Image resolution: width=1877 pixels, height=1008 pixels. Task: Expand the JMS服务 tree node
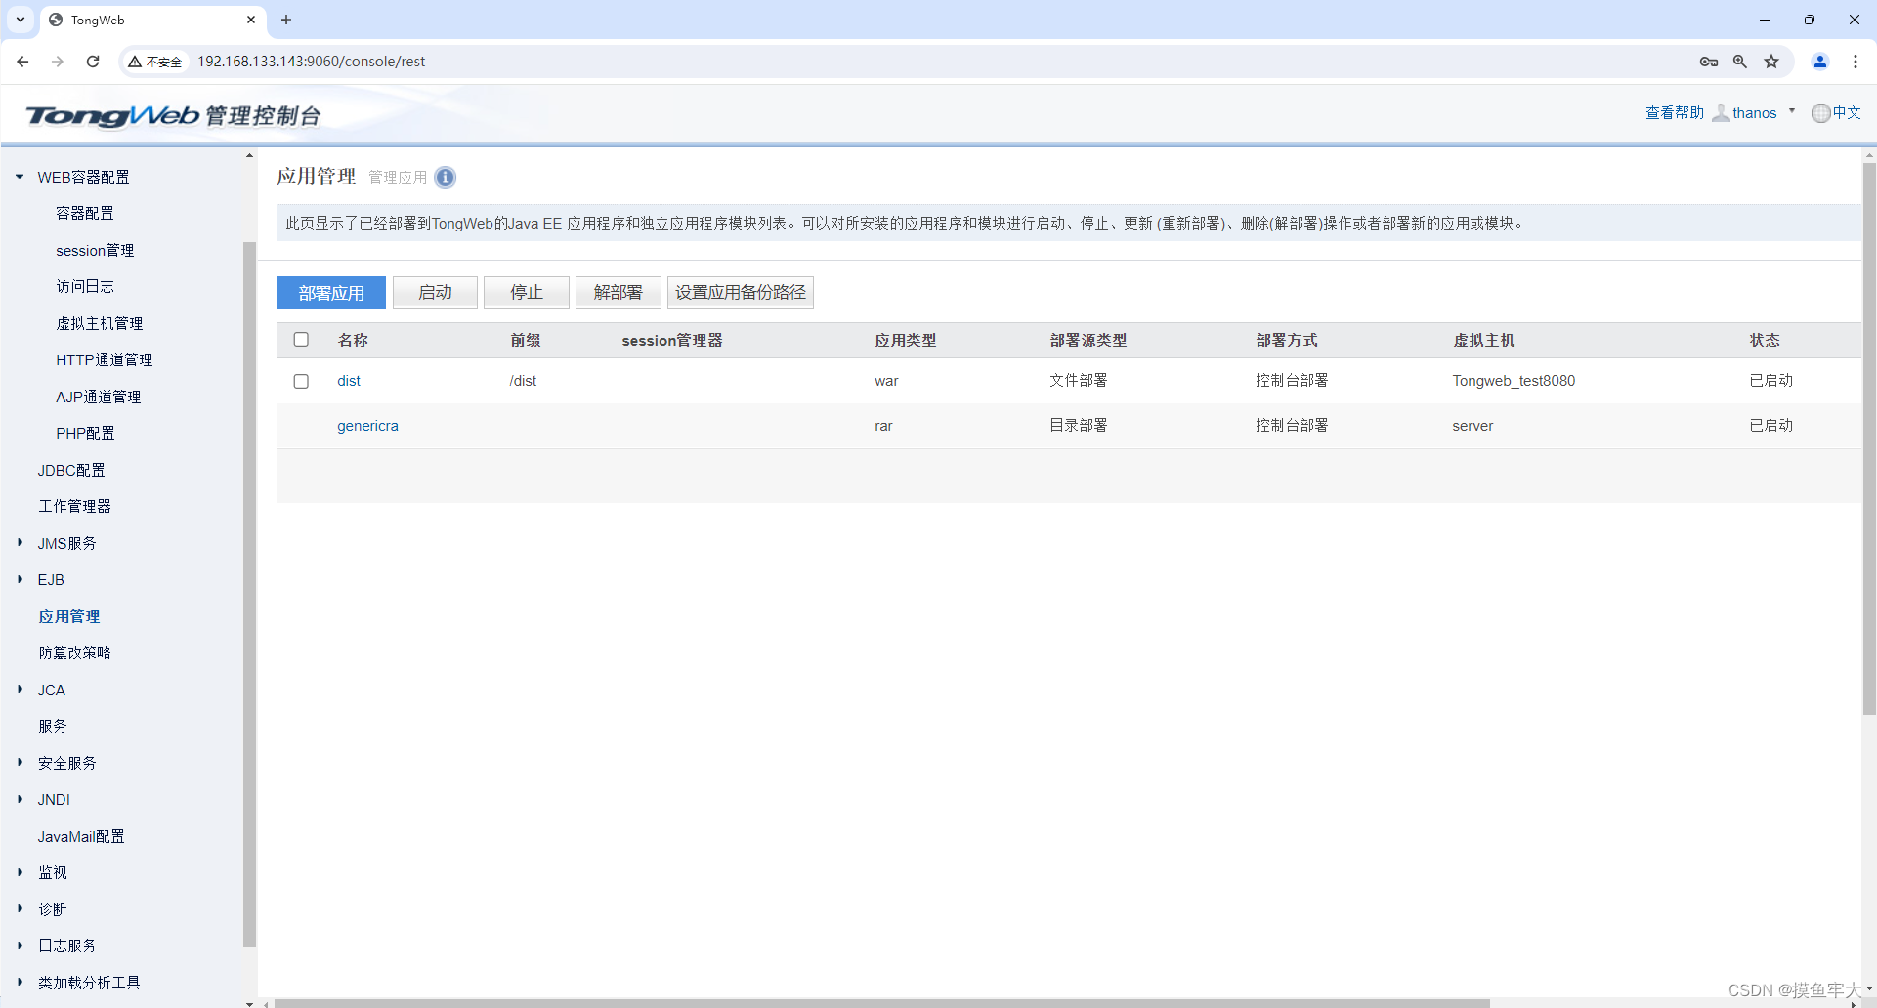tap(20, 542)
